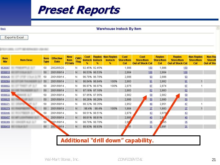Click the Item Type column header

pos(46,60)
